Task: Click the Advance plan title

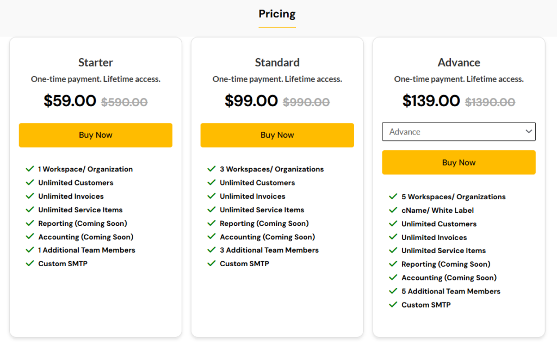Action: (459, 63)
